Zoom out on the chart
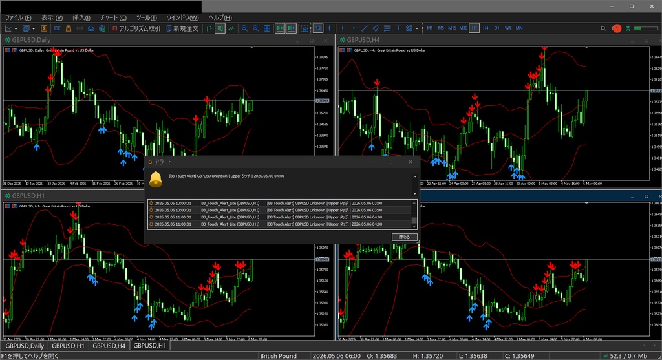The width and height of the screenshot is (662, 360). tap(256, 28)
